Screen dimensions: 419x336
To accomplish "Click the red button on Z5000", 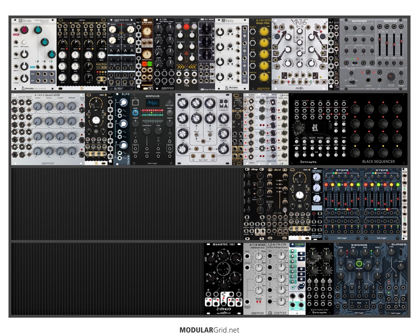I will (x=186, y=27).
